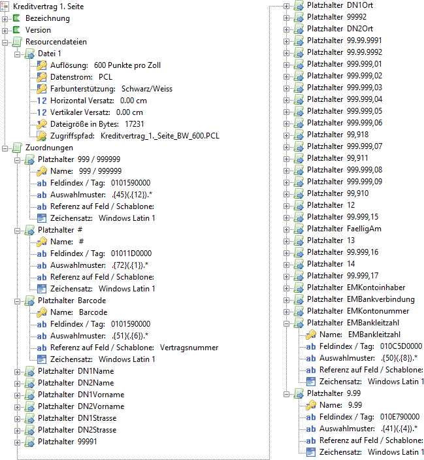Click the Zeichensatz icon under Platzhalter Barcode

42,359
